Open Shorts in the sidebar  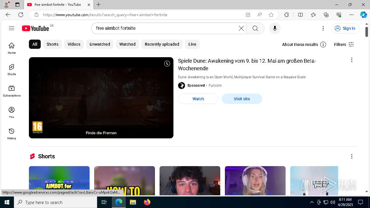tap(12, 70)
